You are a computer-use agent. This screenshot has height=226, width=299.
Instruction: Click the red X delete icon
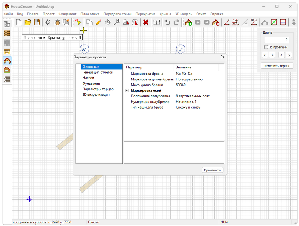coord(146,22)
